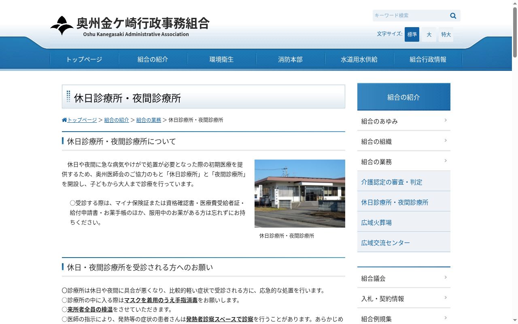Open 組合の紹介 navigation menu item

point(153,60)
